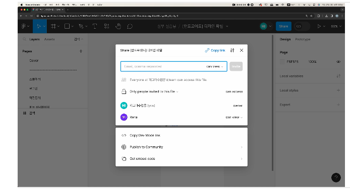Switch to the Prototype tab
Viewport: 350px width, 196px height.
coord(303,39)
